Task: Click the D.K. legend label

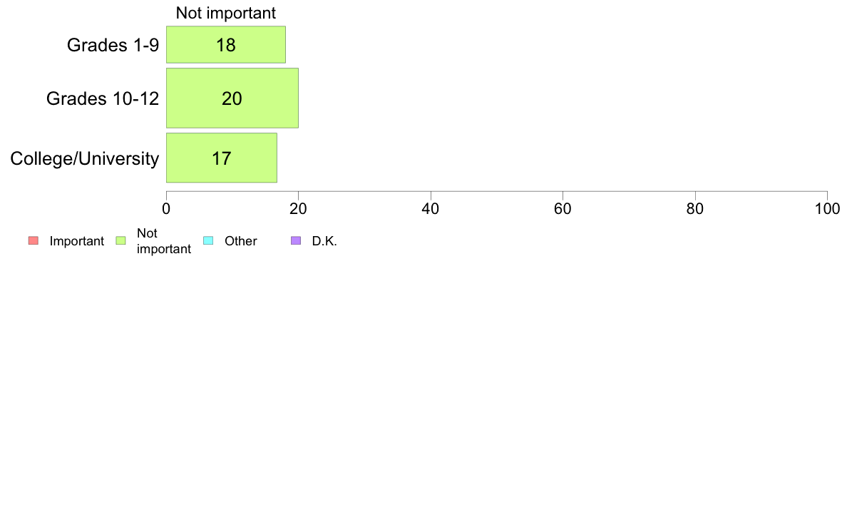Action: pos(324,241)
